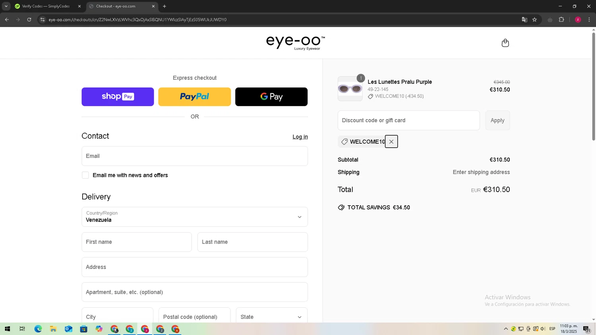Screen dimensions: 596x335
Task: Open the tab search dropdown arrow
Action: click(x=6, y=6)
